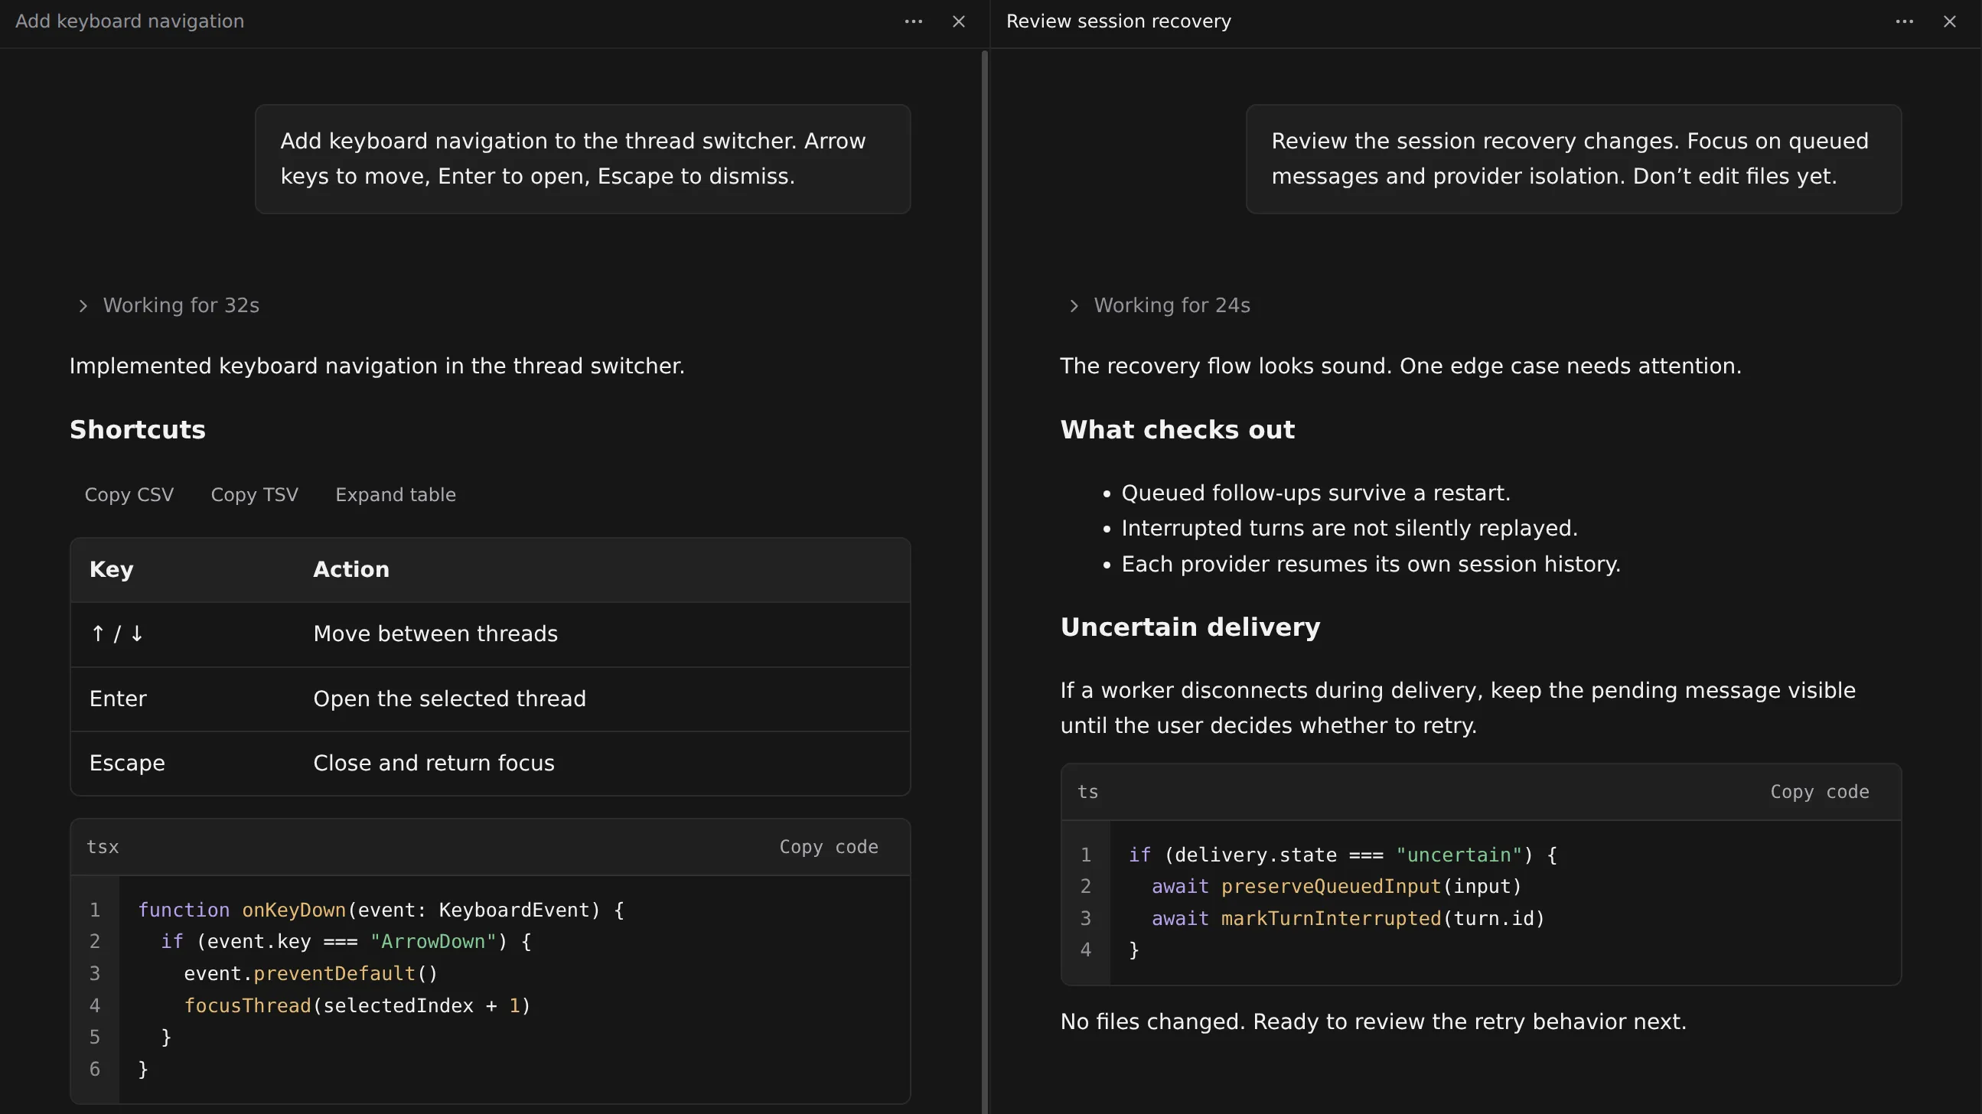Click the Each provider resumes its own session bullet
This screenshot has height=1114, width=1982.
[x=1371, y=564]
